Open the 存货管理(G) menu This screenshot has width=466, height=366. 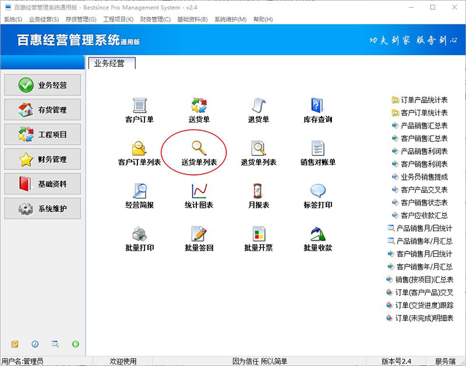coord(81,19)
